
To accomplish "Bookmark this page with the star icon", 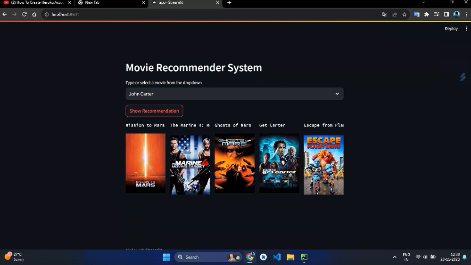I will [x=404, y=15].
